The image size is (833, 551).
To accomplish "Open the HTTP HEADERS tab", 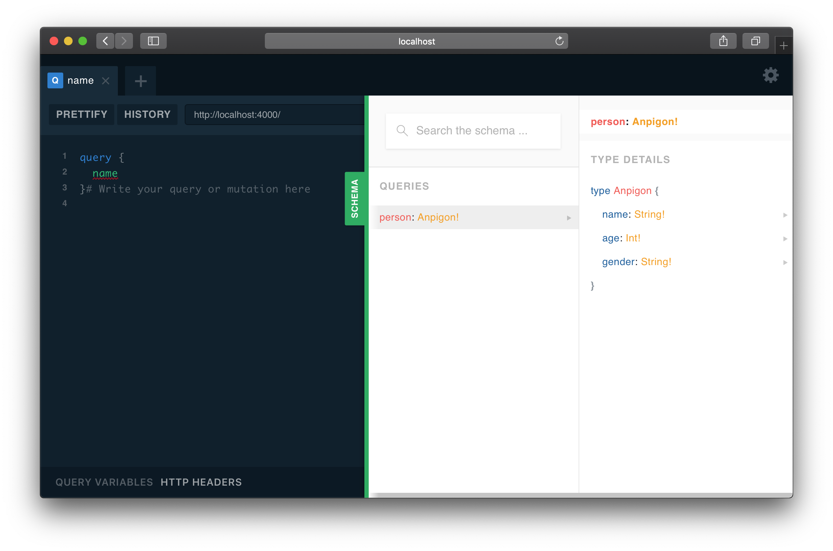I will click(201, 482).
